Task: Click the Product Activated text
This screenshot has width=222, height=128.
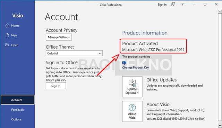Action: pos(140,43)
